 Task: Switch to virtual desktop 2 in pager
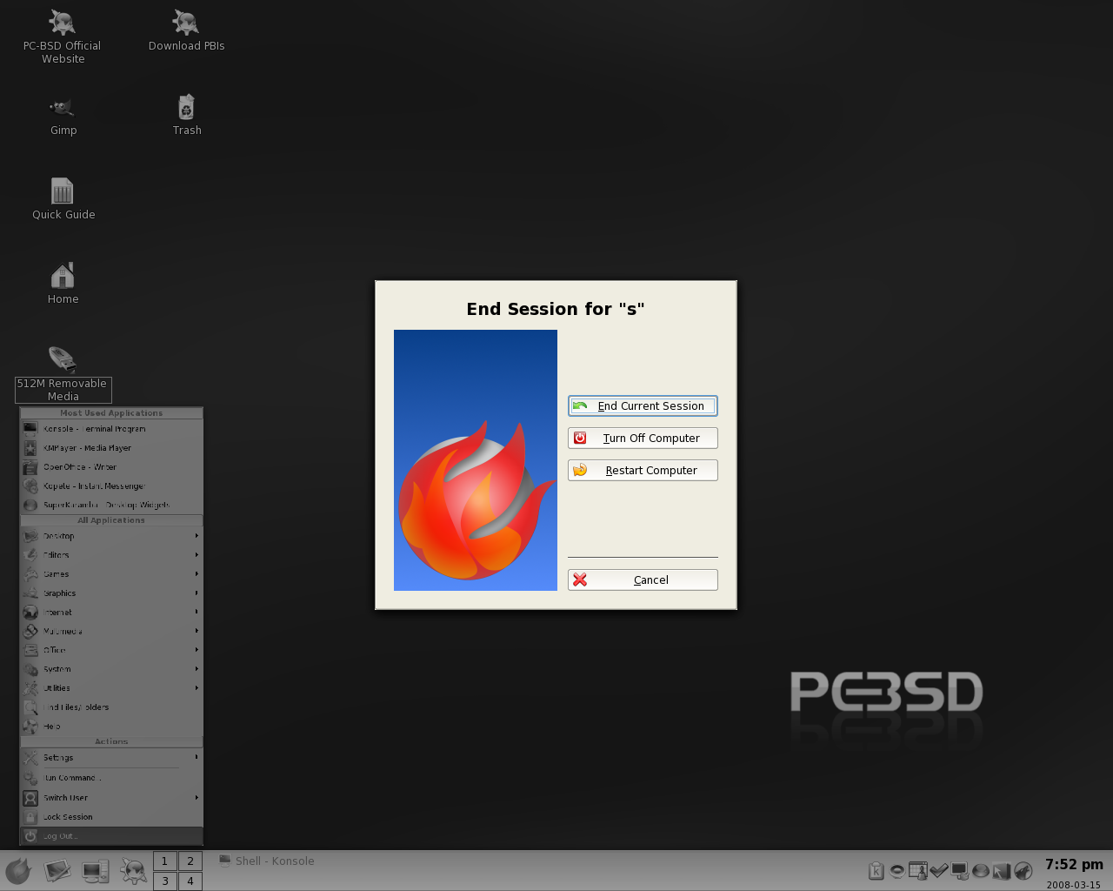click(190, 861)
